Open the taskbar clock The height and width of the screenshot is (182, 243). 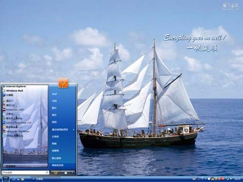coord(237,179)
